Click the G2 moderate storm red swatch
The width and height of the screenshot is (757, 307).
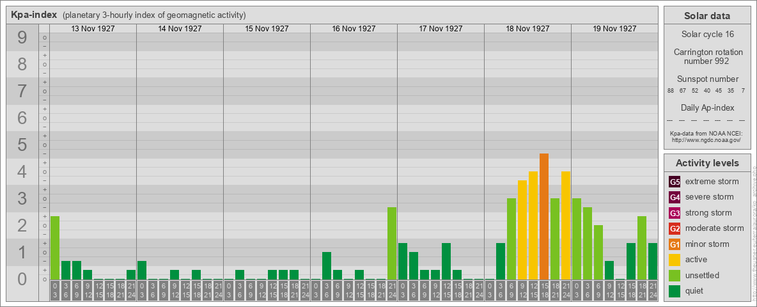click(675, 228)
